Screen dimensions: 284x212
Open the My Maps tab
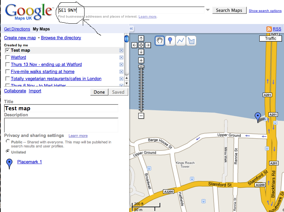41,29
